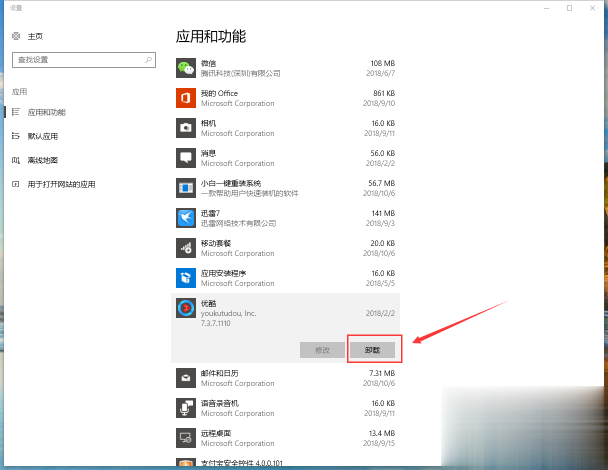608x470 pixels.
Task: Click the 应用和功能 list icon in sidebar
Action: tap(16, 112)
